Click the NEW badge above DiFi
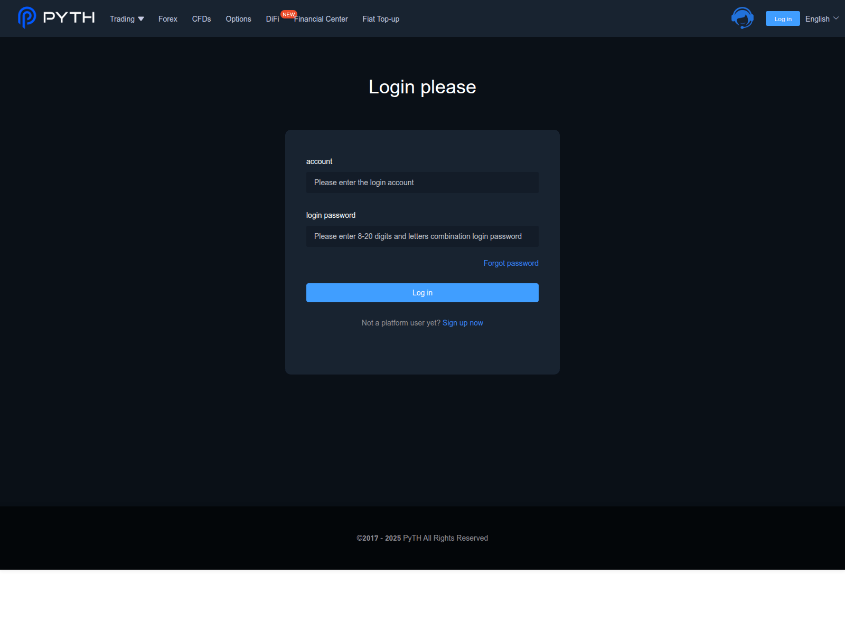 point(289,14)
